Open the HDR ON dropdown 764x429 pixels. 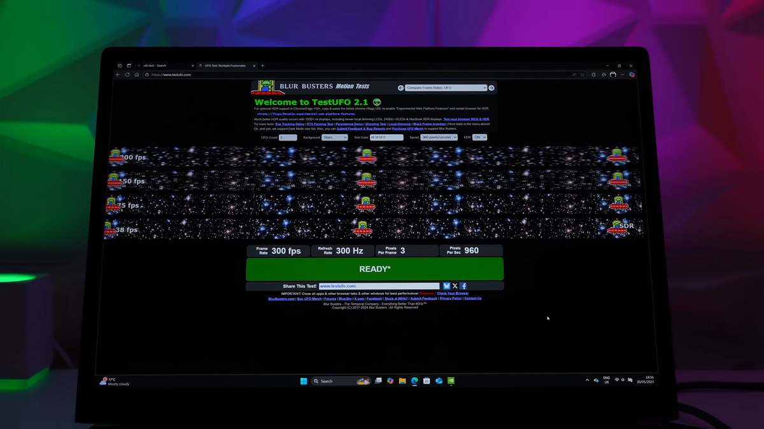click(x=479, y=137)
